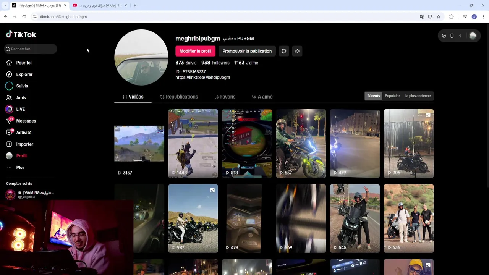Screen dimensions: 489x275
Task: Open the Activité notifications
Action: tap(24, 133)
